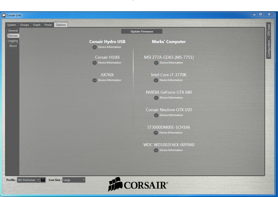Open the Profile dropdown

click(28, 180)
